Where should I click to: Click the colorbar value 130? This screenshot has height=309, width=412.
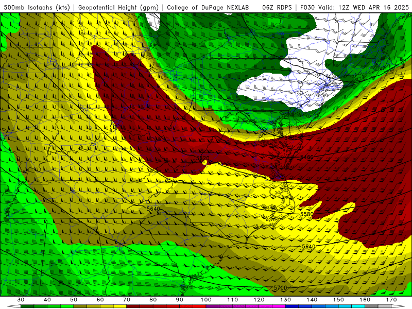(286, 300)
